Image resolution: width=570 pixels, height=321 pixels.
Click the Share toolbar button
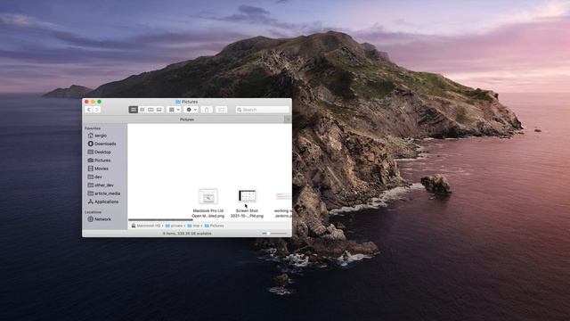tap(207, 110)
